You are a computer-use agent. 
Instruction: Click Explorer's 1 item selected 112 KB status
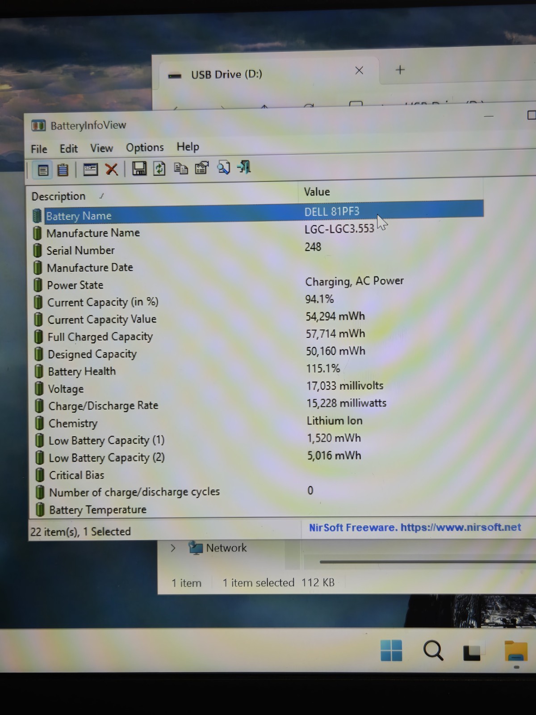pos(278,583)
